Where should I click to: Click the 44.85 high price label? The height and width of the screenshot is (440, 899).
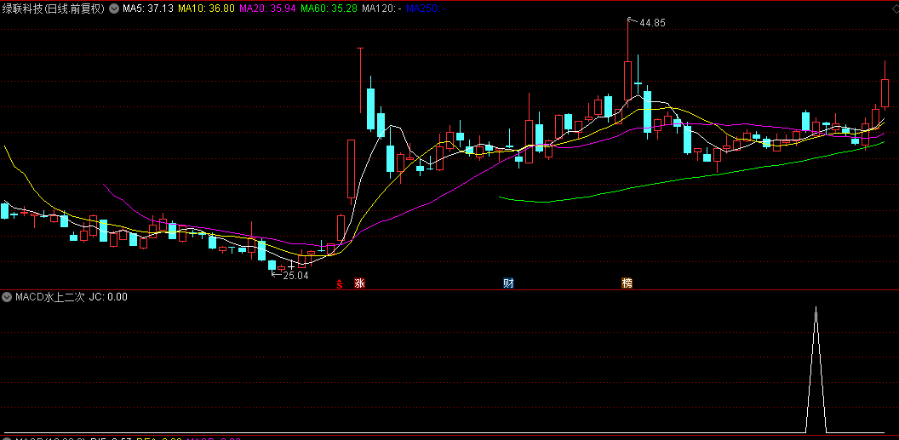(652, 23)
